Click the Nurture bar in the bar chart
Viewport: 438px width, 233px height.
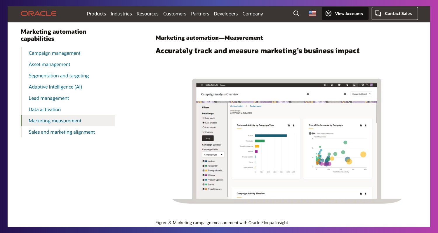pos(271,135)
